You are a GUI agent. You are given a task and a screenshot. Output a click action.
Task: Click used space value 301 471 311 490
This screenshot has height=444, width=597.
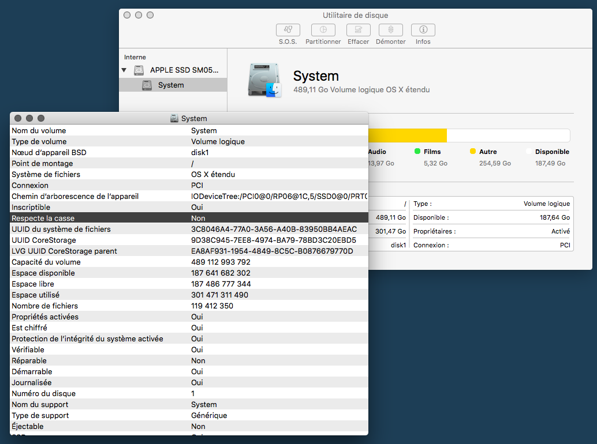point(219,295)
